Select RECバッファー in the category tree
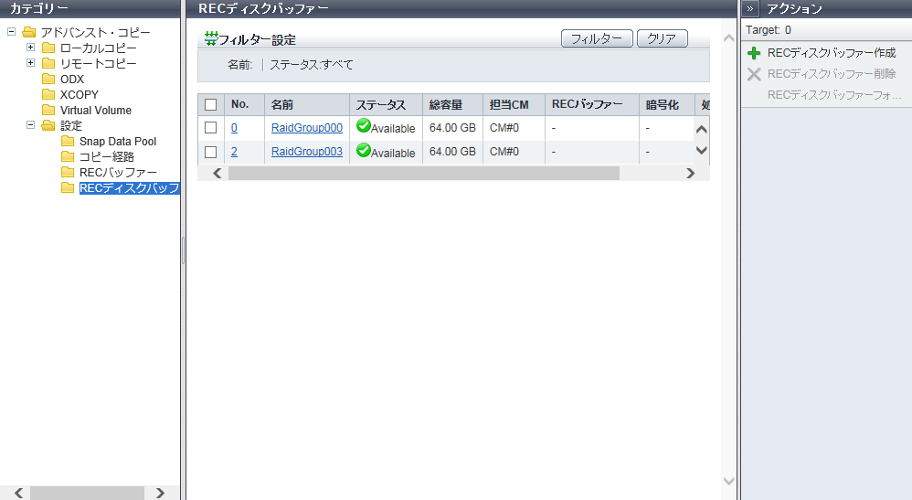The image size is (912, 500). pyautogui.click(x=118, y=173)
